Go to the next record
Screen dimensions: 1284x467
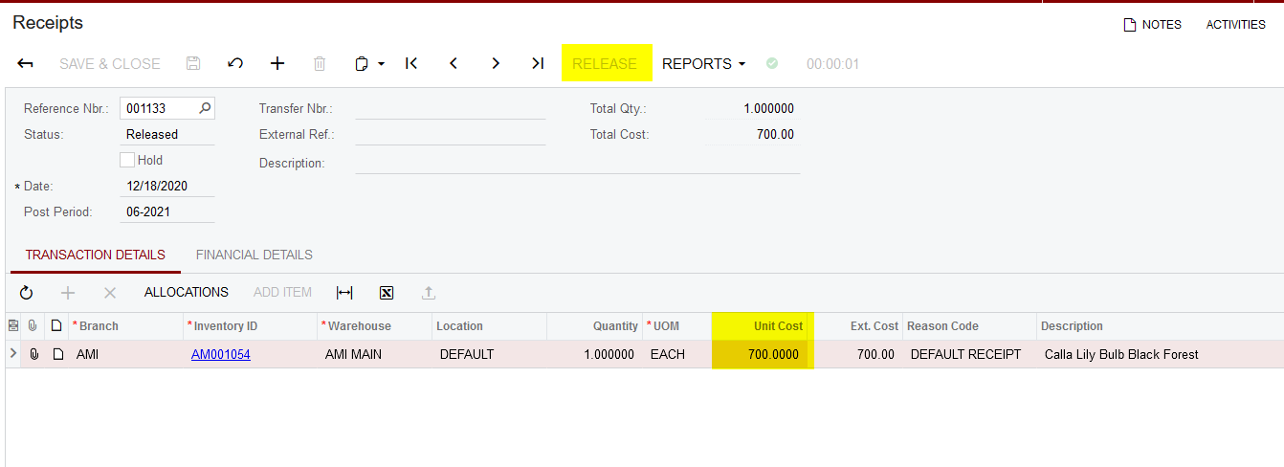tap(496, 64)
